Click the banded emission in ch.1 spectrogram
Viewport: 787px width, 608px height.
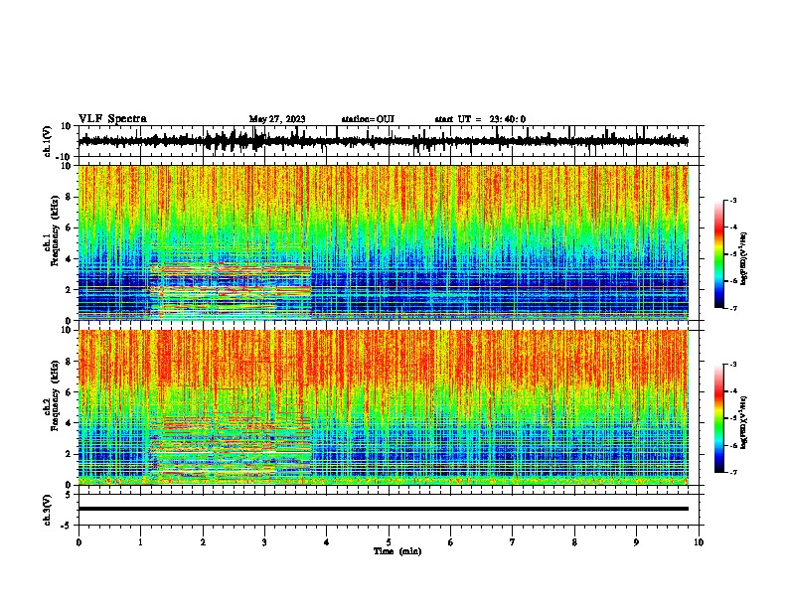pyautogui.click(x=231, y=289)
